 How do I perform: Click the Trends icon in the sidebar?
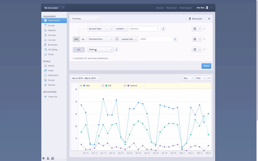click(x=46, y=54)
